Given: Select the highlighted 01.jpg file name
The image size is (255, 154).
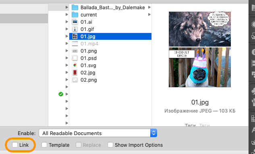Looking at the screenshot, I should tap(88, 36).
